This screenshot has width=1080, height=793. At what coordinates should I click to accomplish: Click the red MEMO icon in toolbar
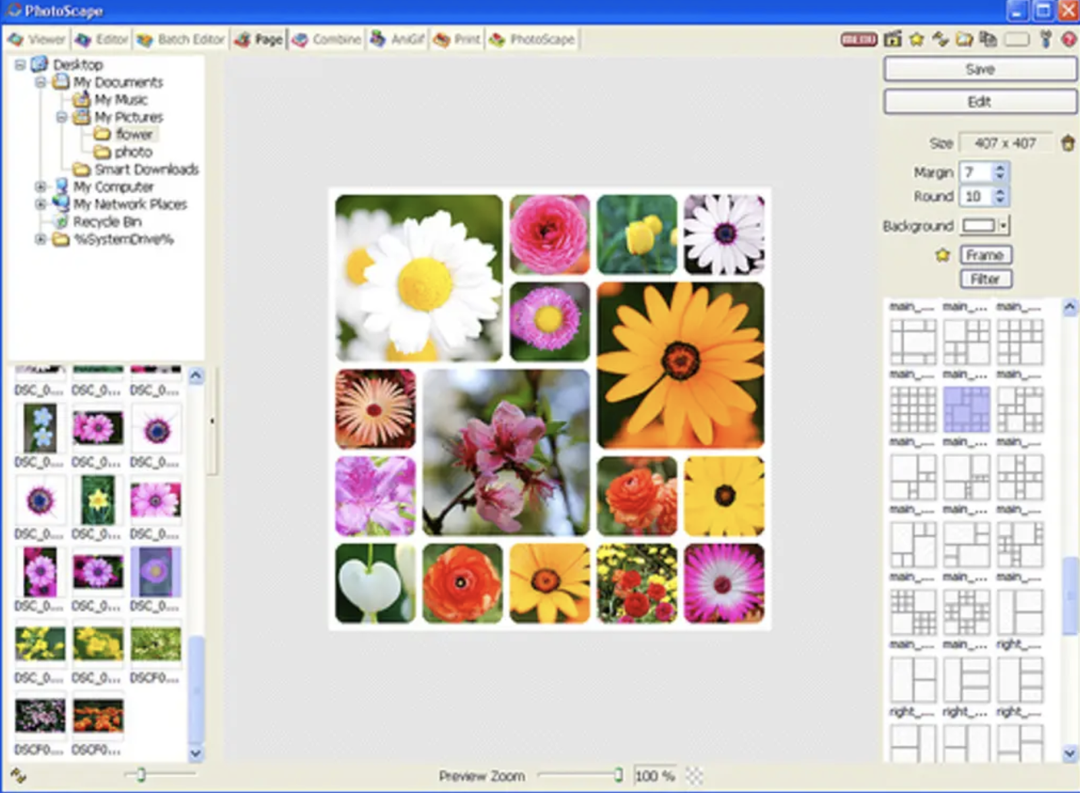click(859, 40)
